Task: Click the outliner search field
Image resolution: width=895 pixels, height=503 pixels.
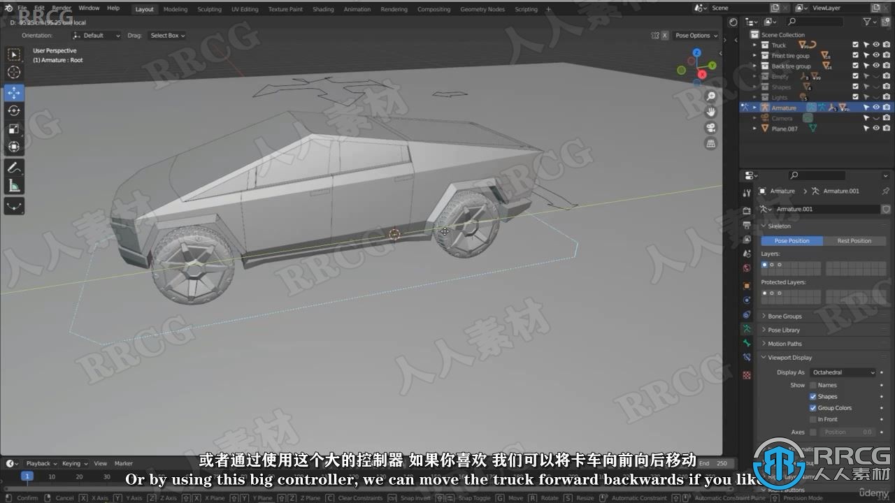Action: tap(815, 22)
